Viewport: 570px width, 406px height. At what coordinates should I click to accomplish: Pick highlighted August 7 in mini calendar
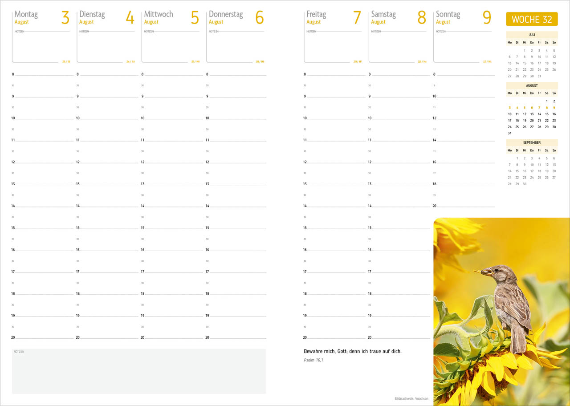pos(539,108)
